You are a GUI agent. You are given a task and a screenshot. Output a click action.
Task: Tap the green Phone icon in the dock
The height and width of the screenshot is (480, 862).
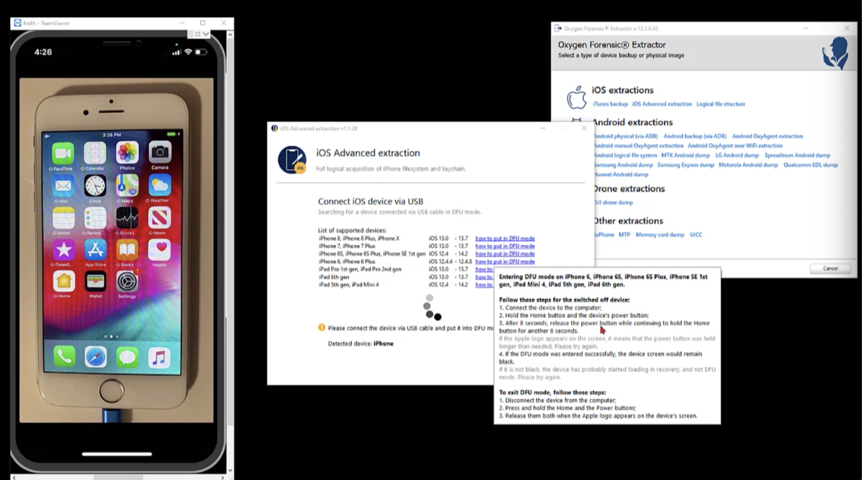point(64,357)
